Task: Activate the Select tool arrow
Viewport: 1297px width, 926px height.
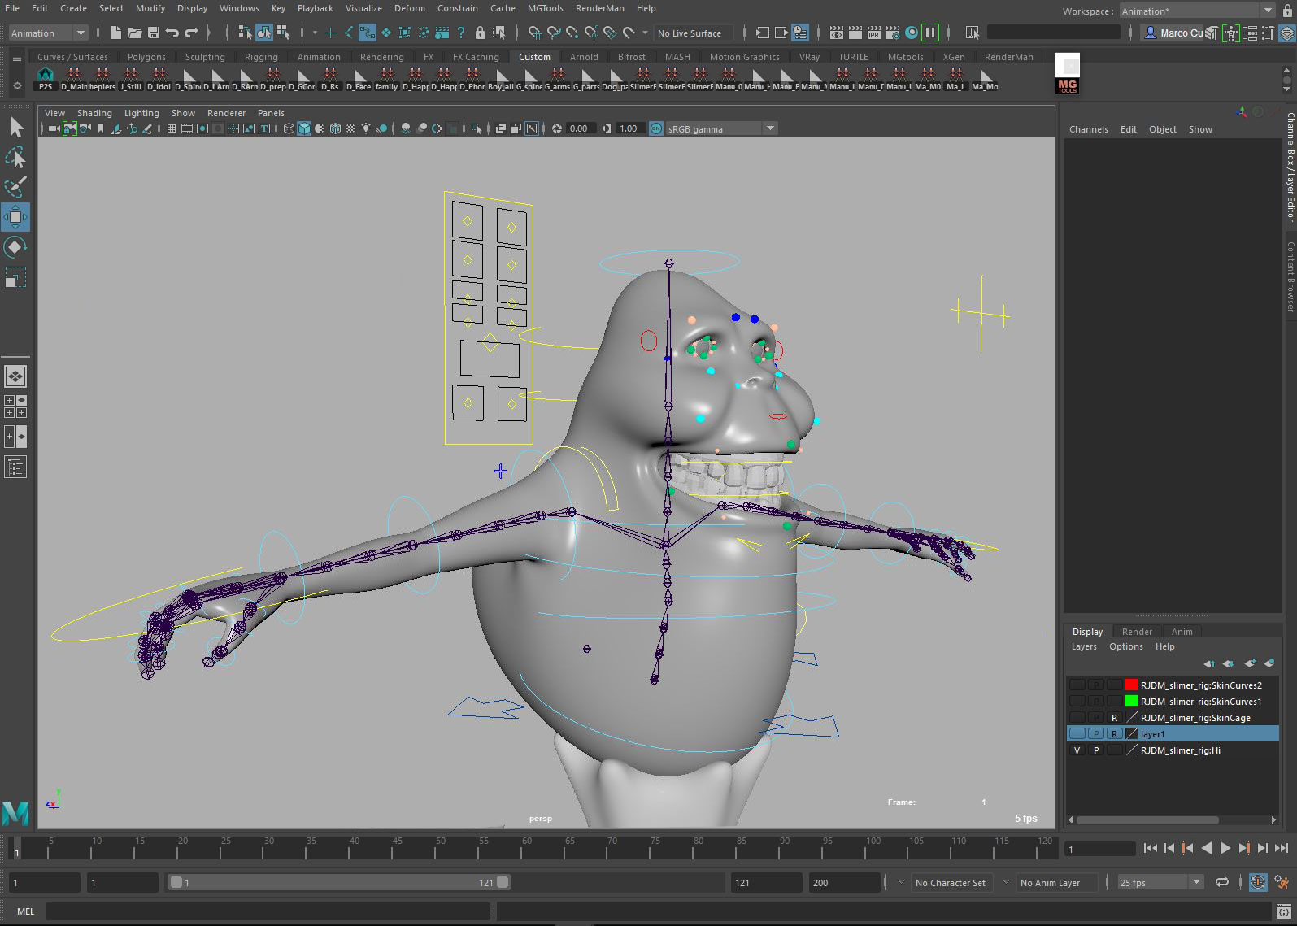Action: pos(16,127)
